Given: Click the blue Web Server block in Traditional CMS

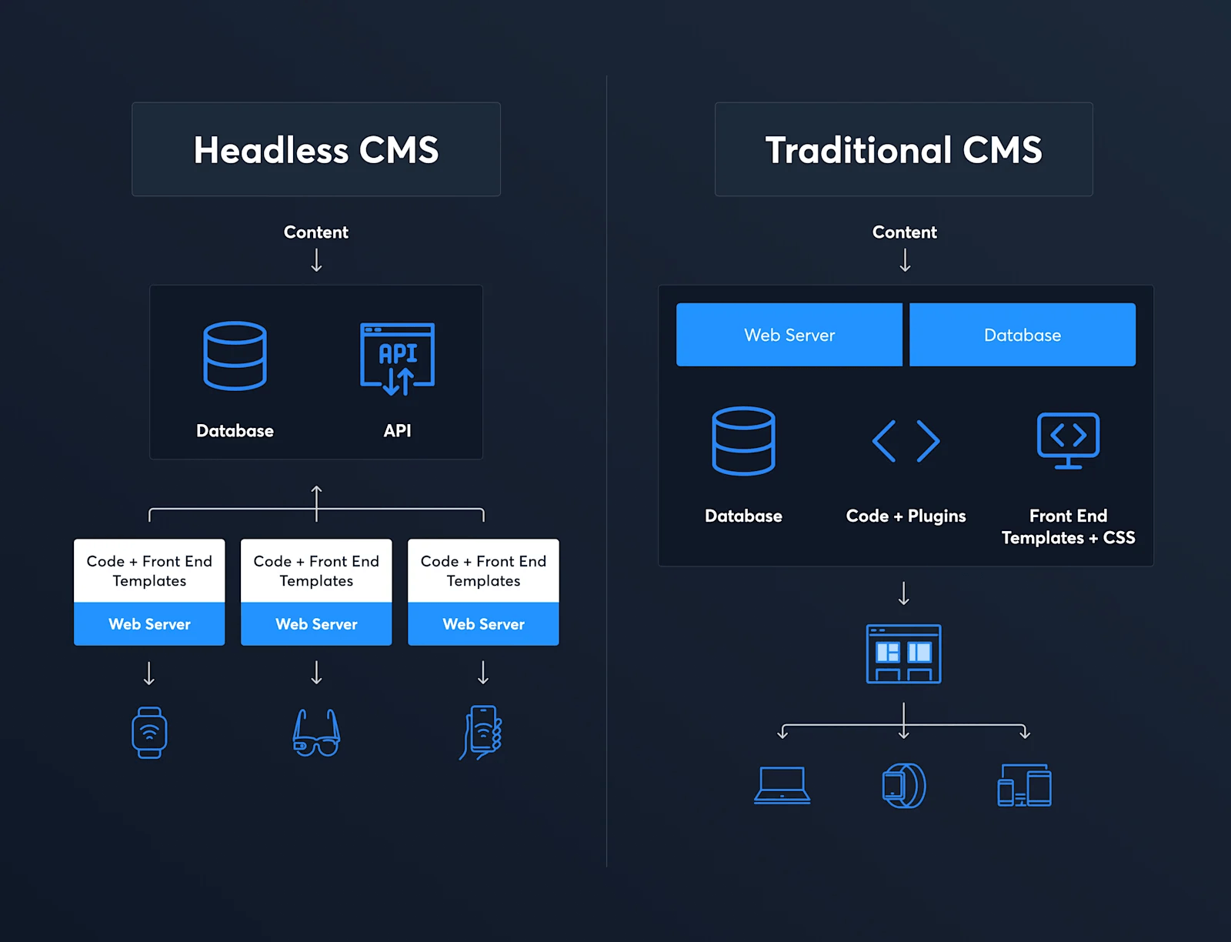Looking at the screenshot, I should pyautogui.click(x=789, y=335).
